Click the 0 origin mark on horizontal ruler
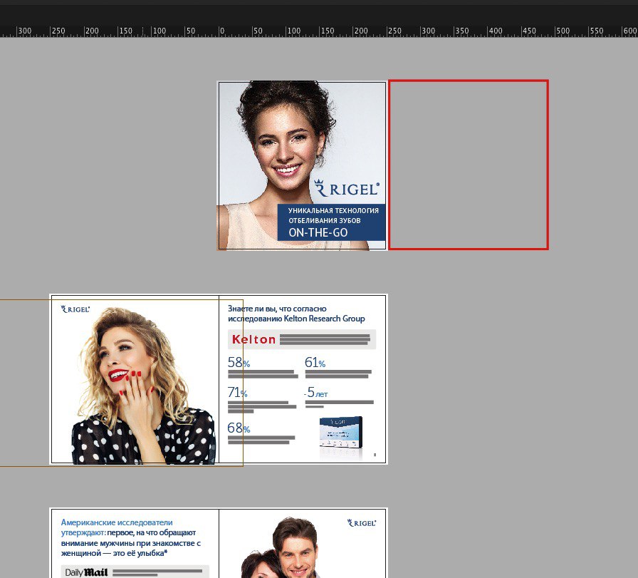The height and width of the screenshot is (578, 638). click(x=221, y=31)
